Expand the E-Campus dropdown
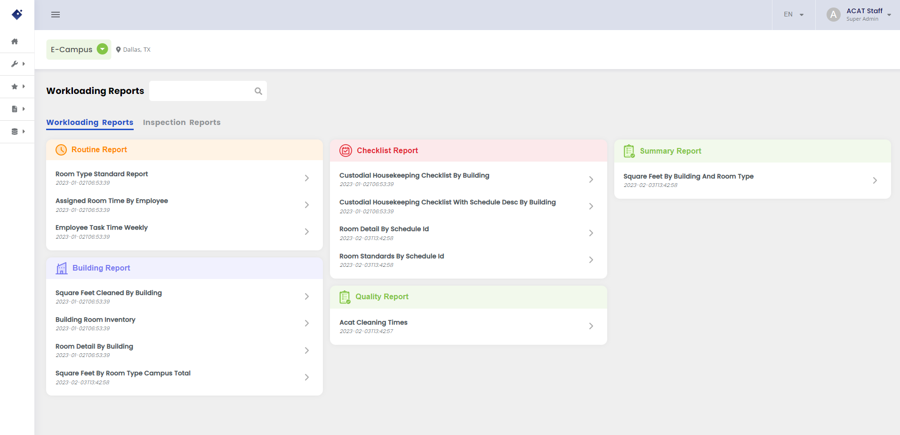Viewport: 900px width, 435px height. pyautogui.click(x=103, y=49)
